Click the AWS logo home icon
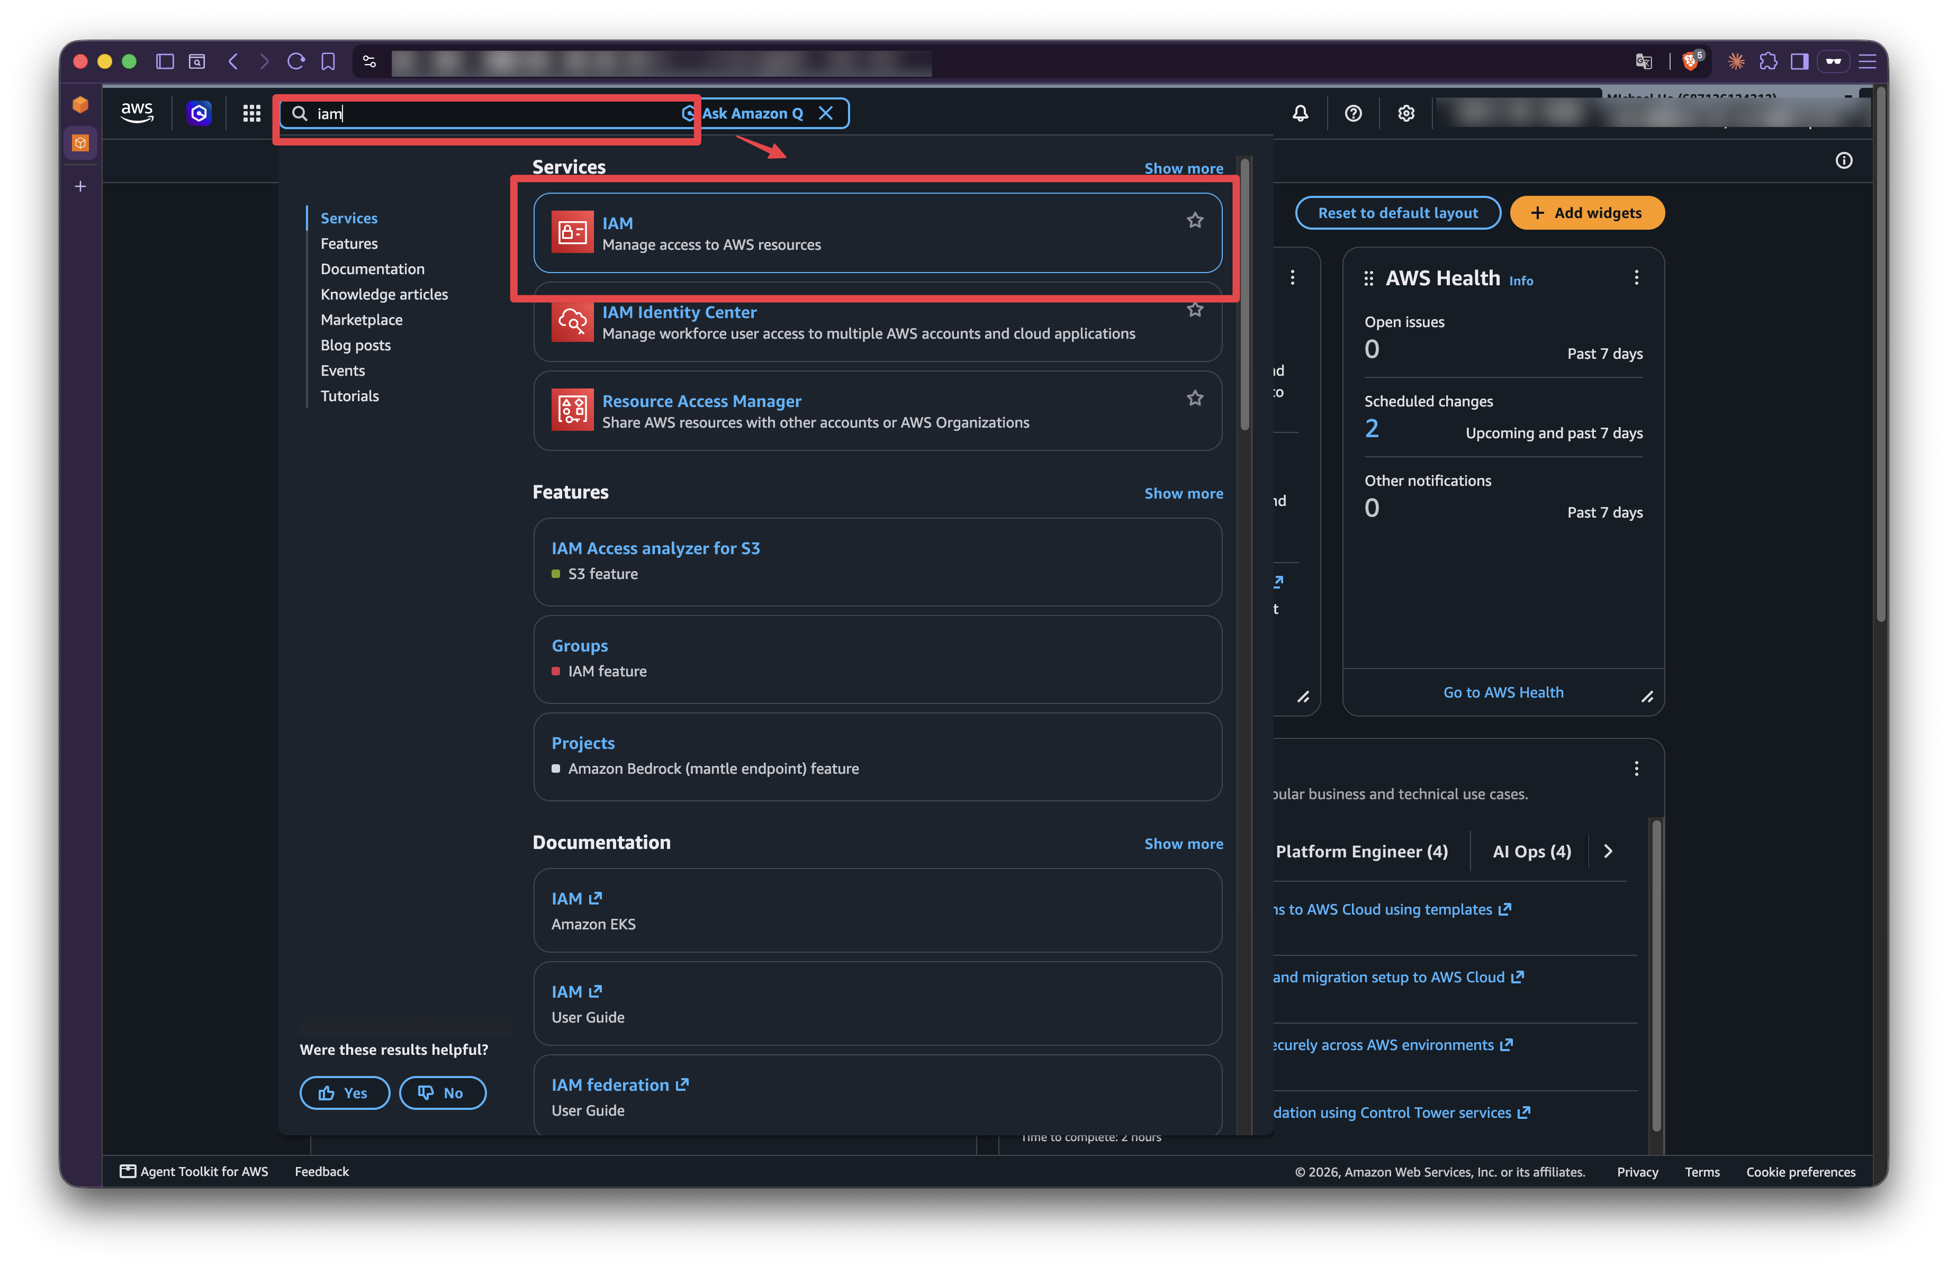1948x1266 pixels. pos(137,113)
